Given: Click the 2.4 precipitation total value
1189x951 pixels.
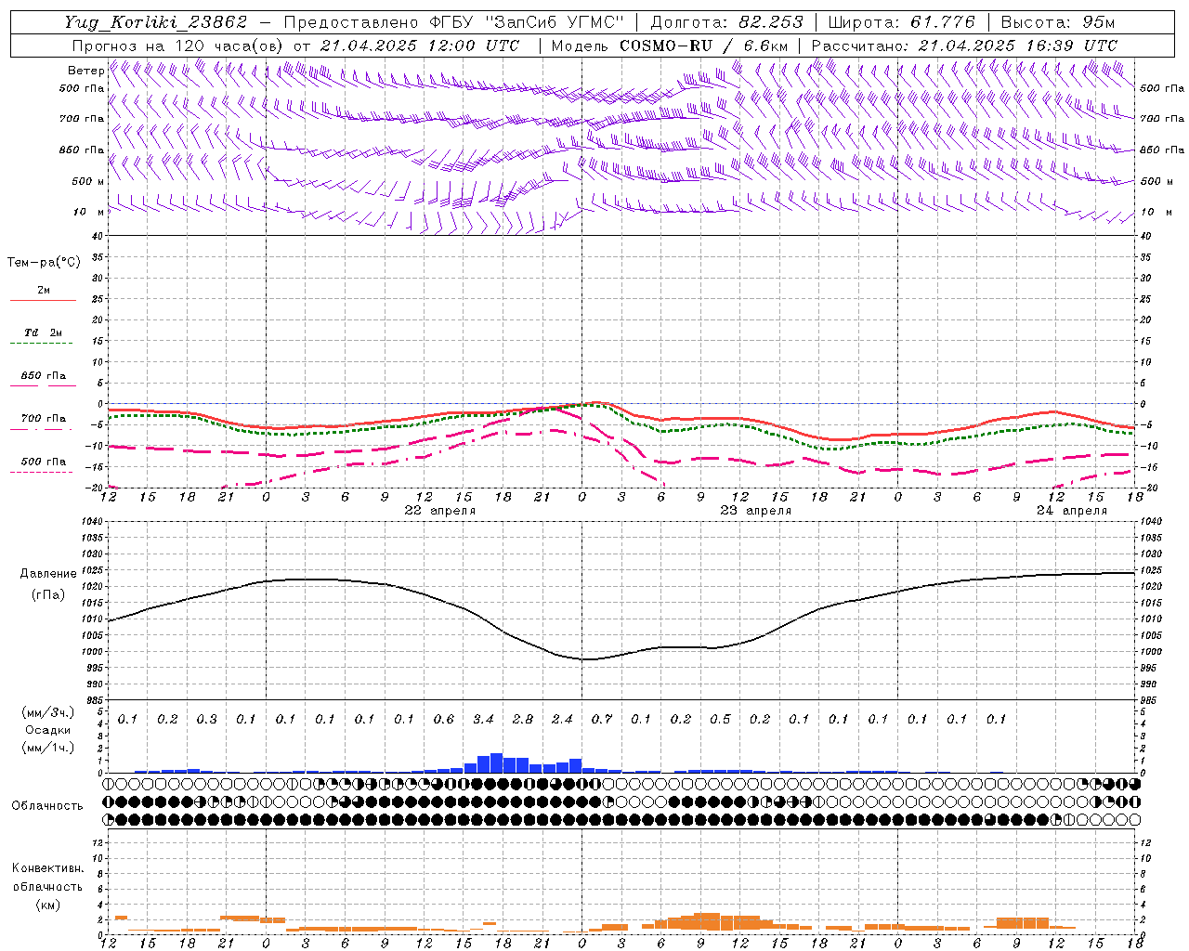Looking at the screenshot, I should [562, 720].
